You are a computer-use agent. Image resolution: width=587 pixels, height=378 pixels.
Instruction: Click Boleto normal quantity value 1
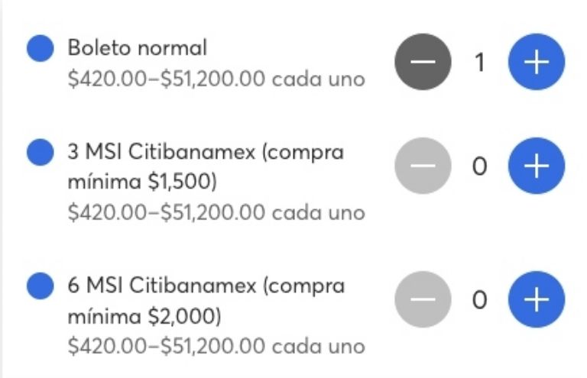click(x=480, y=63)
